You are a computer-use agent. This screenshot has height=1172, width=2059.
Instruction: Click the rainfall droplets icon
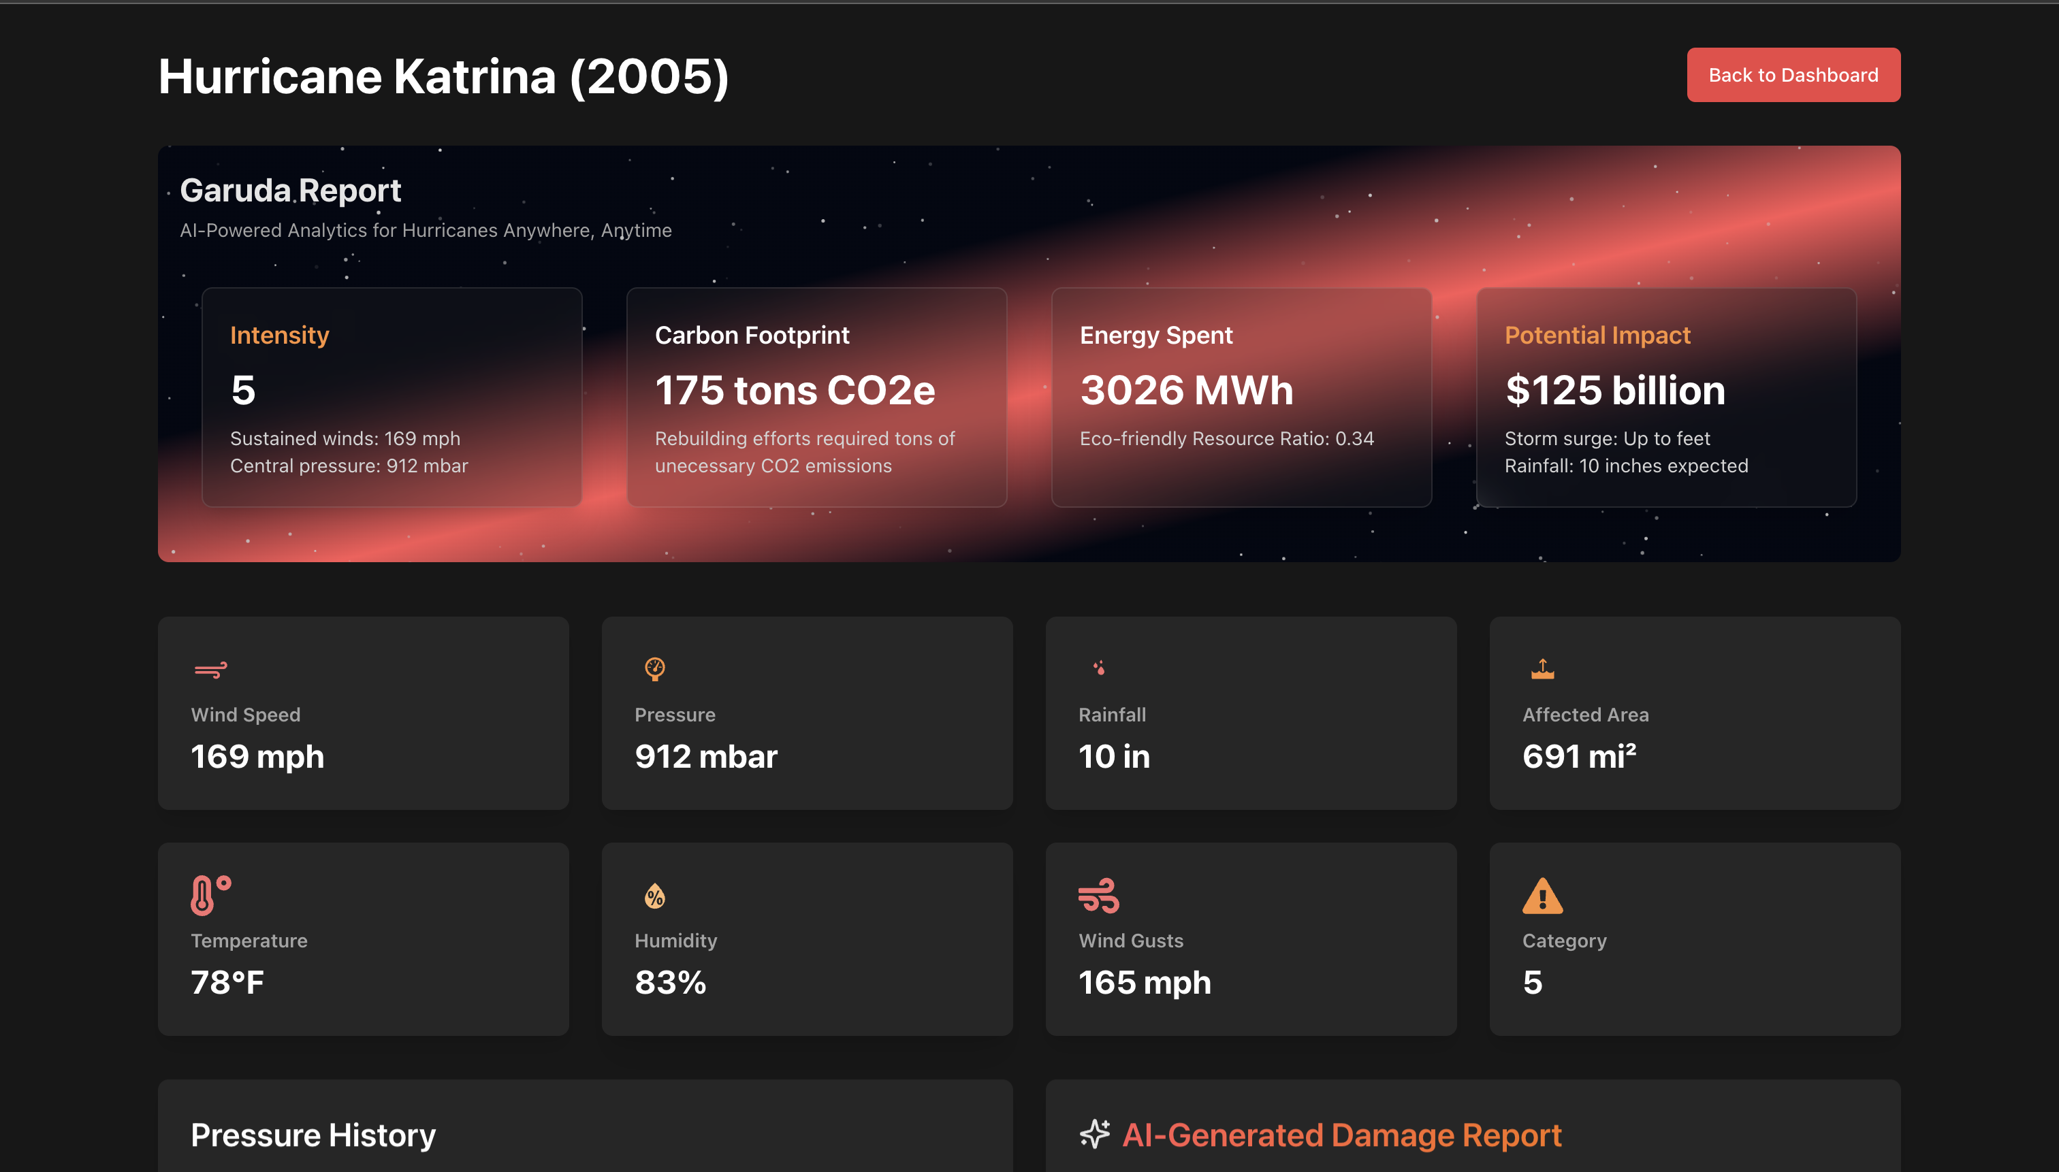click(1098, 668)
